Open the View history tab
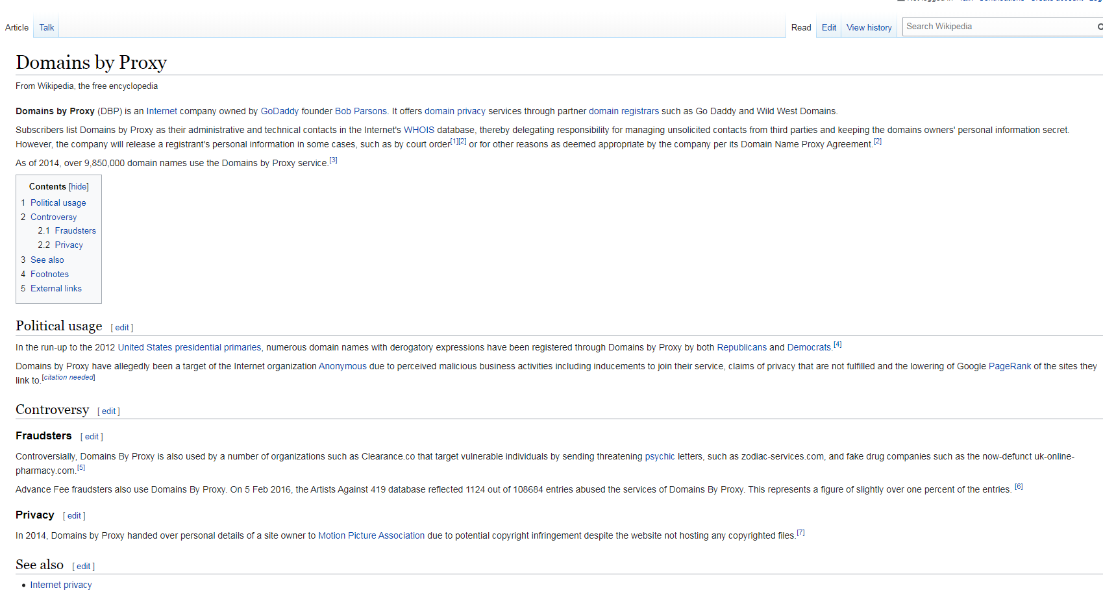The height and width of the screenshot is (599, 1103). (x=869, y=27)
